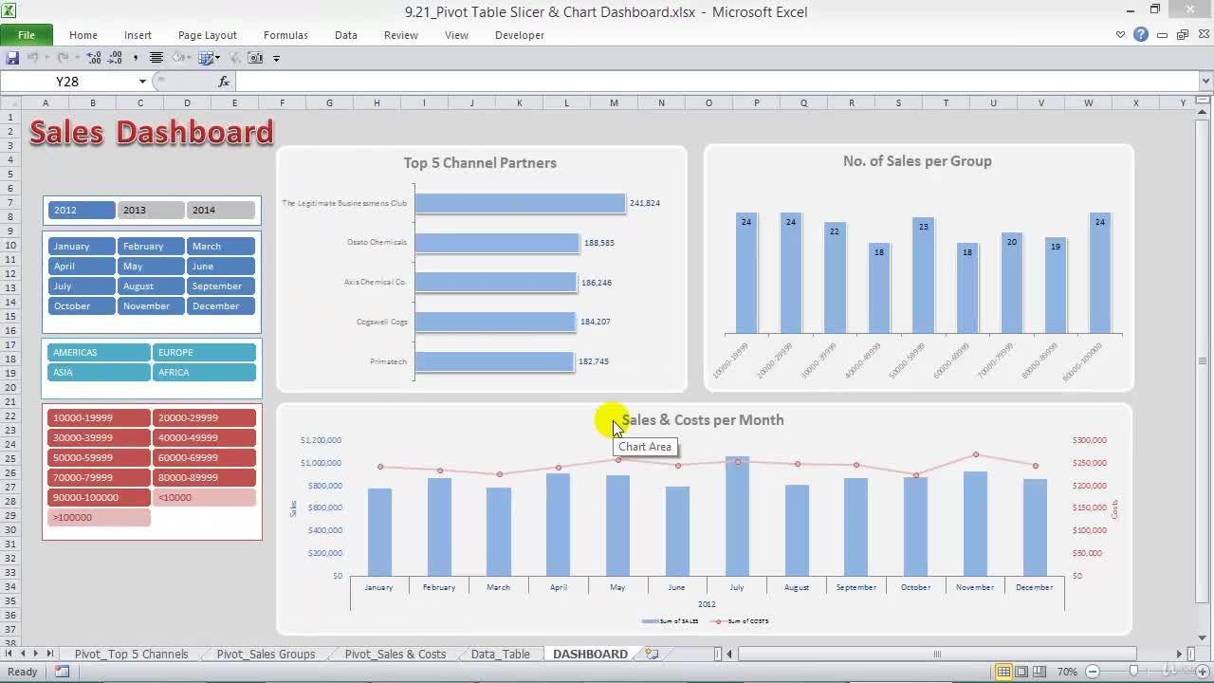Apply Increase Decimal from the Quick Access Toolbar
1214x683 pixels.
[94, 58]
